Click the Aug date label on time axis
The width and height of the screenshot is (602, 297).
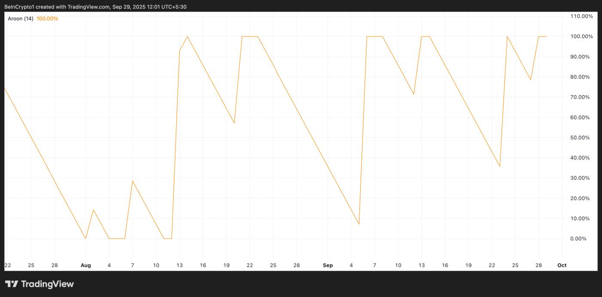click(x=86, y=265)
